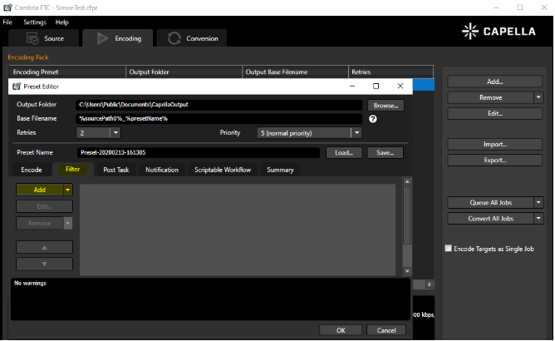This screenshot has width=555, height=341.
Task: Click the Export button
Action: [495, 161]
